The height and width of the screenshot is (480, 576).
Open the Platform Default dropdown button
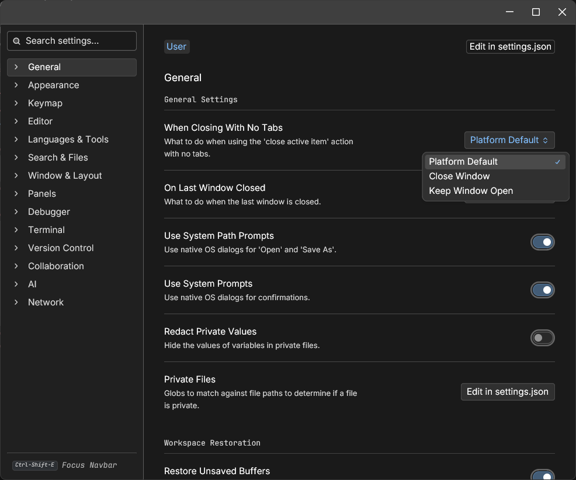[509, 140]
